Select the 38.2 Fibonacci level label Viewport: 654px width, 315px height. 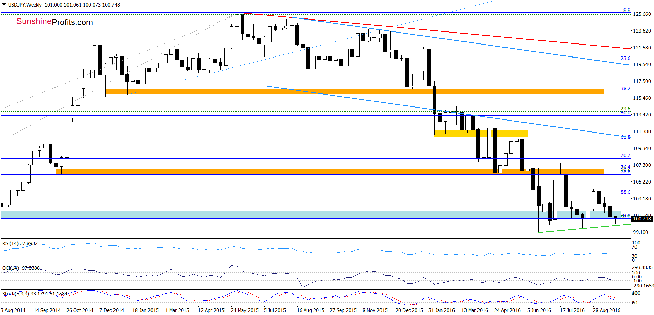pos(626,88)
